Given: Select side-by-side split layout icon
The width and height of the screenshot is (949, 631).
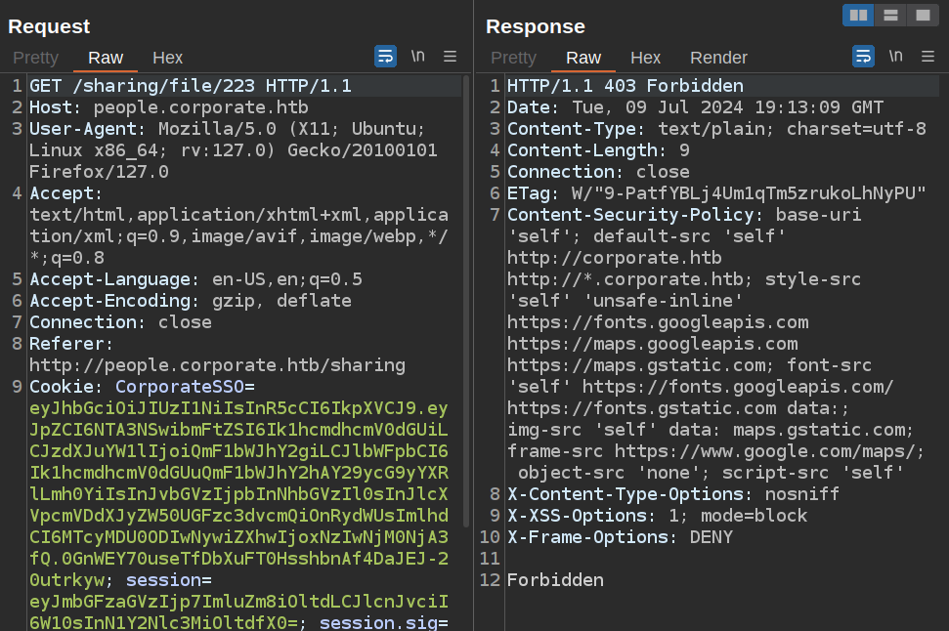Looking at the screenshot, I should point(859,15).
